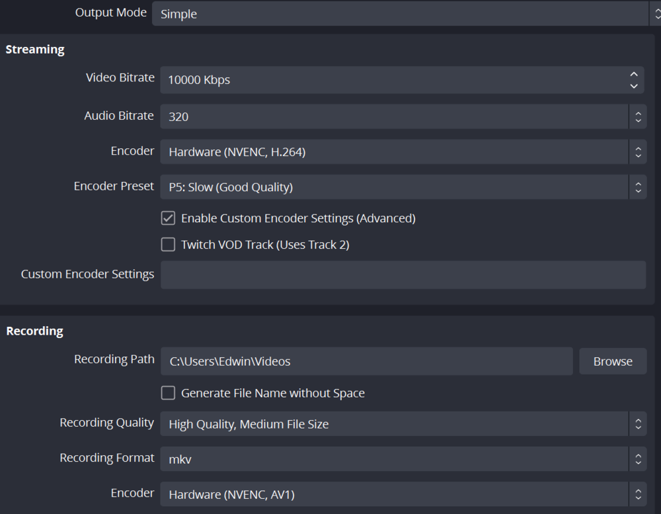The height and width of the screenshot is (514, 661).
Task: Check Generate File Name without Space
Action: (169, 393)
